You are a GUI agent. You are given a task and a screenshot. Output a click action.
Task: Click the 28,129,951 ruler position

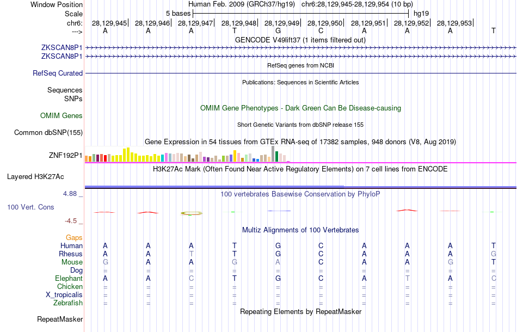click(x=368, y=23)
